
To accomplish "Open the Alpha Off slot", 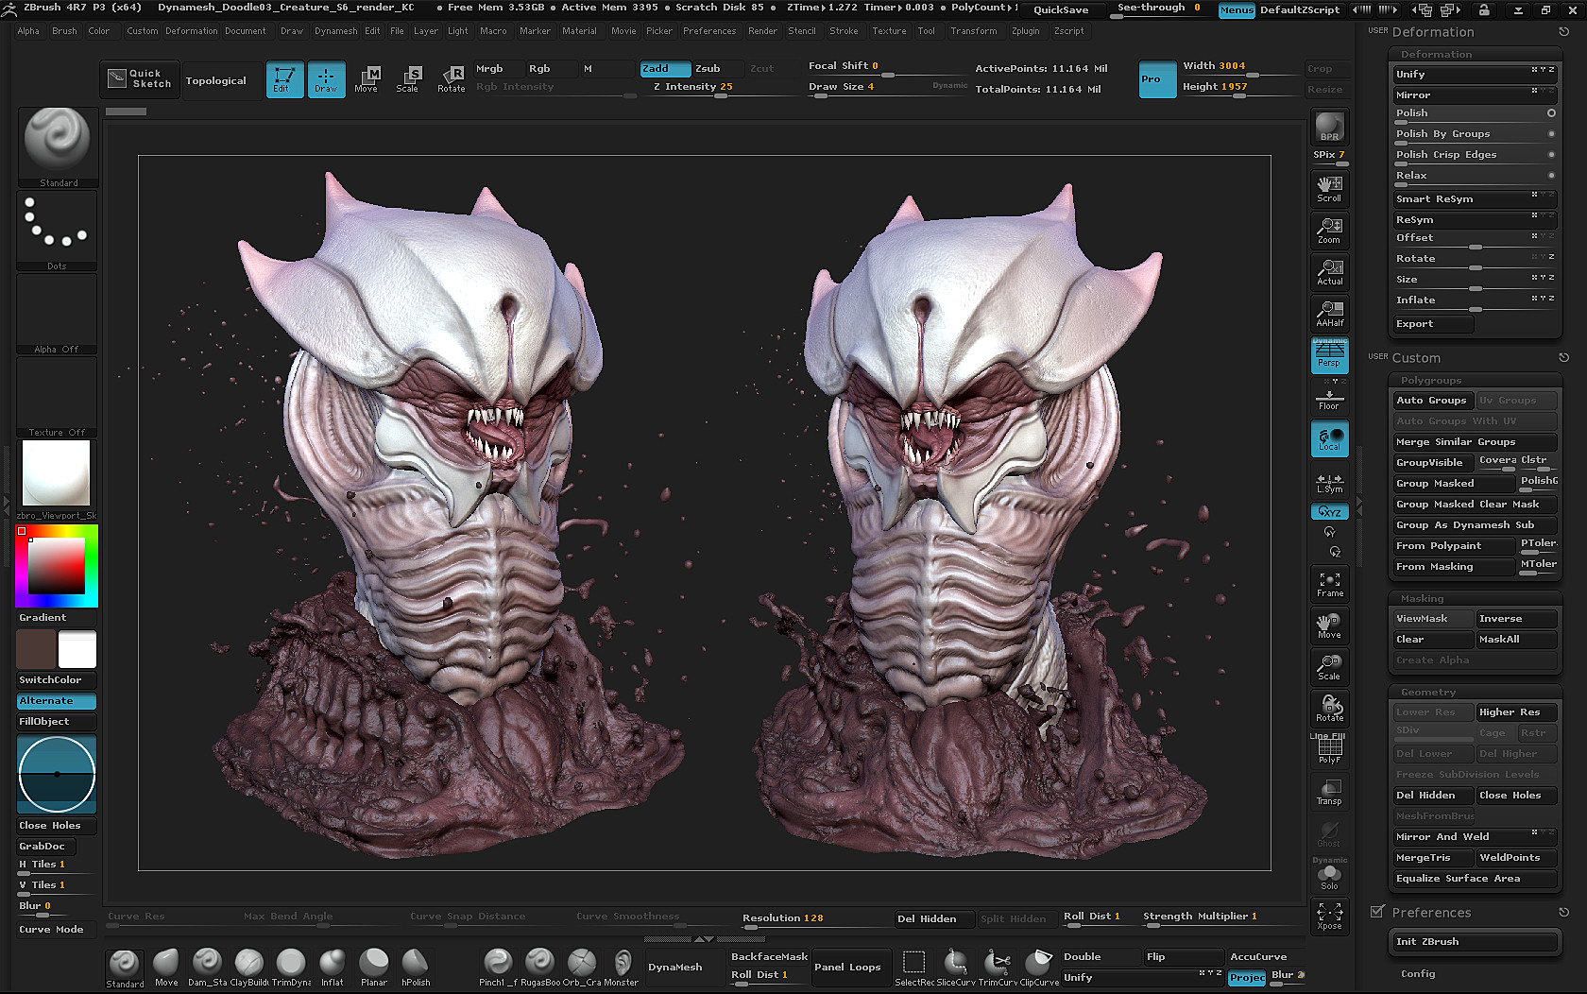I will [57, 315].
